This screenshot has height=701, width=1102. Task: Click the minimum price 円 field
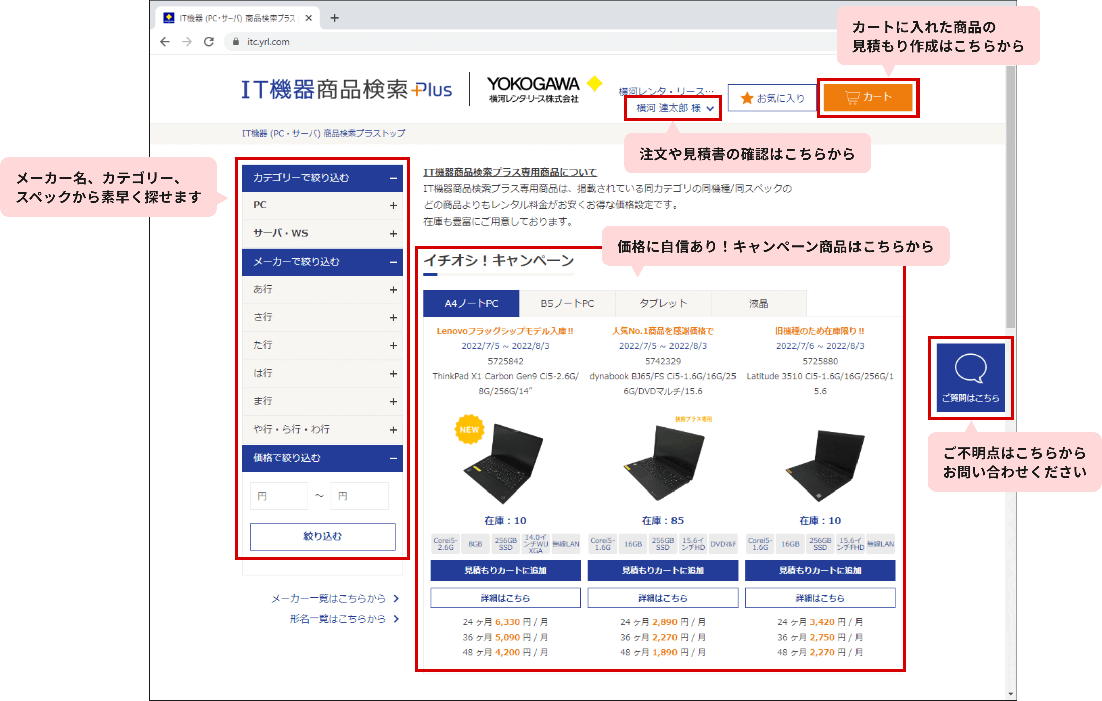coord(279,496)
